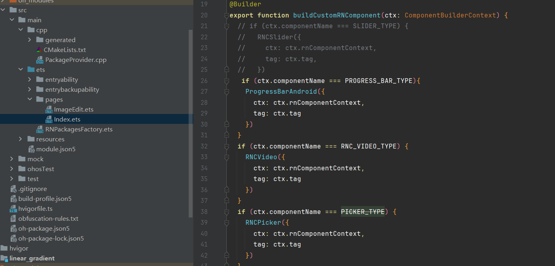Click ProgressBarAndroid on line 27

pos(281,92)
